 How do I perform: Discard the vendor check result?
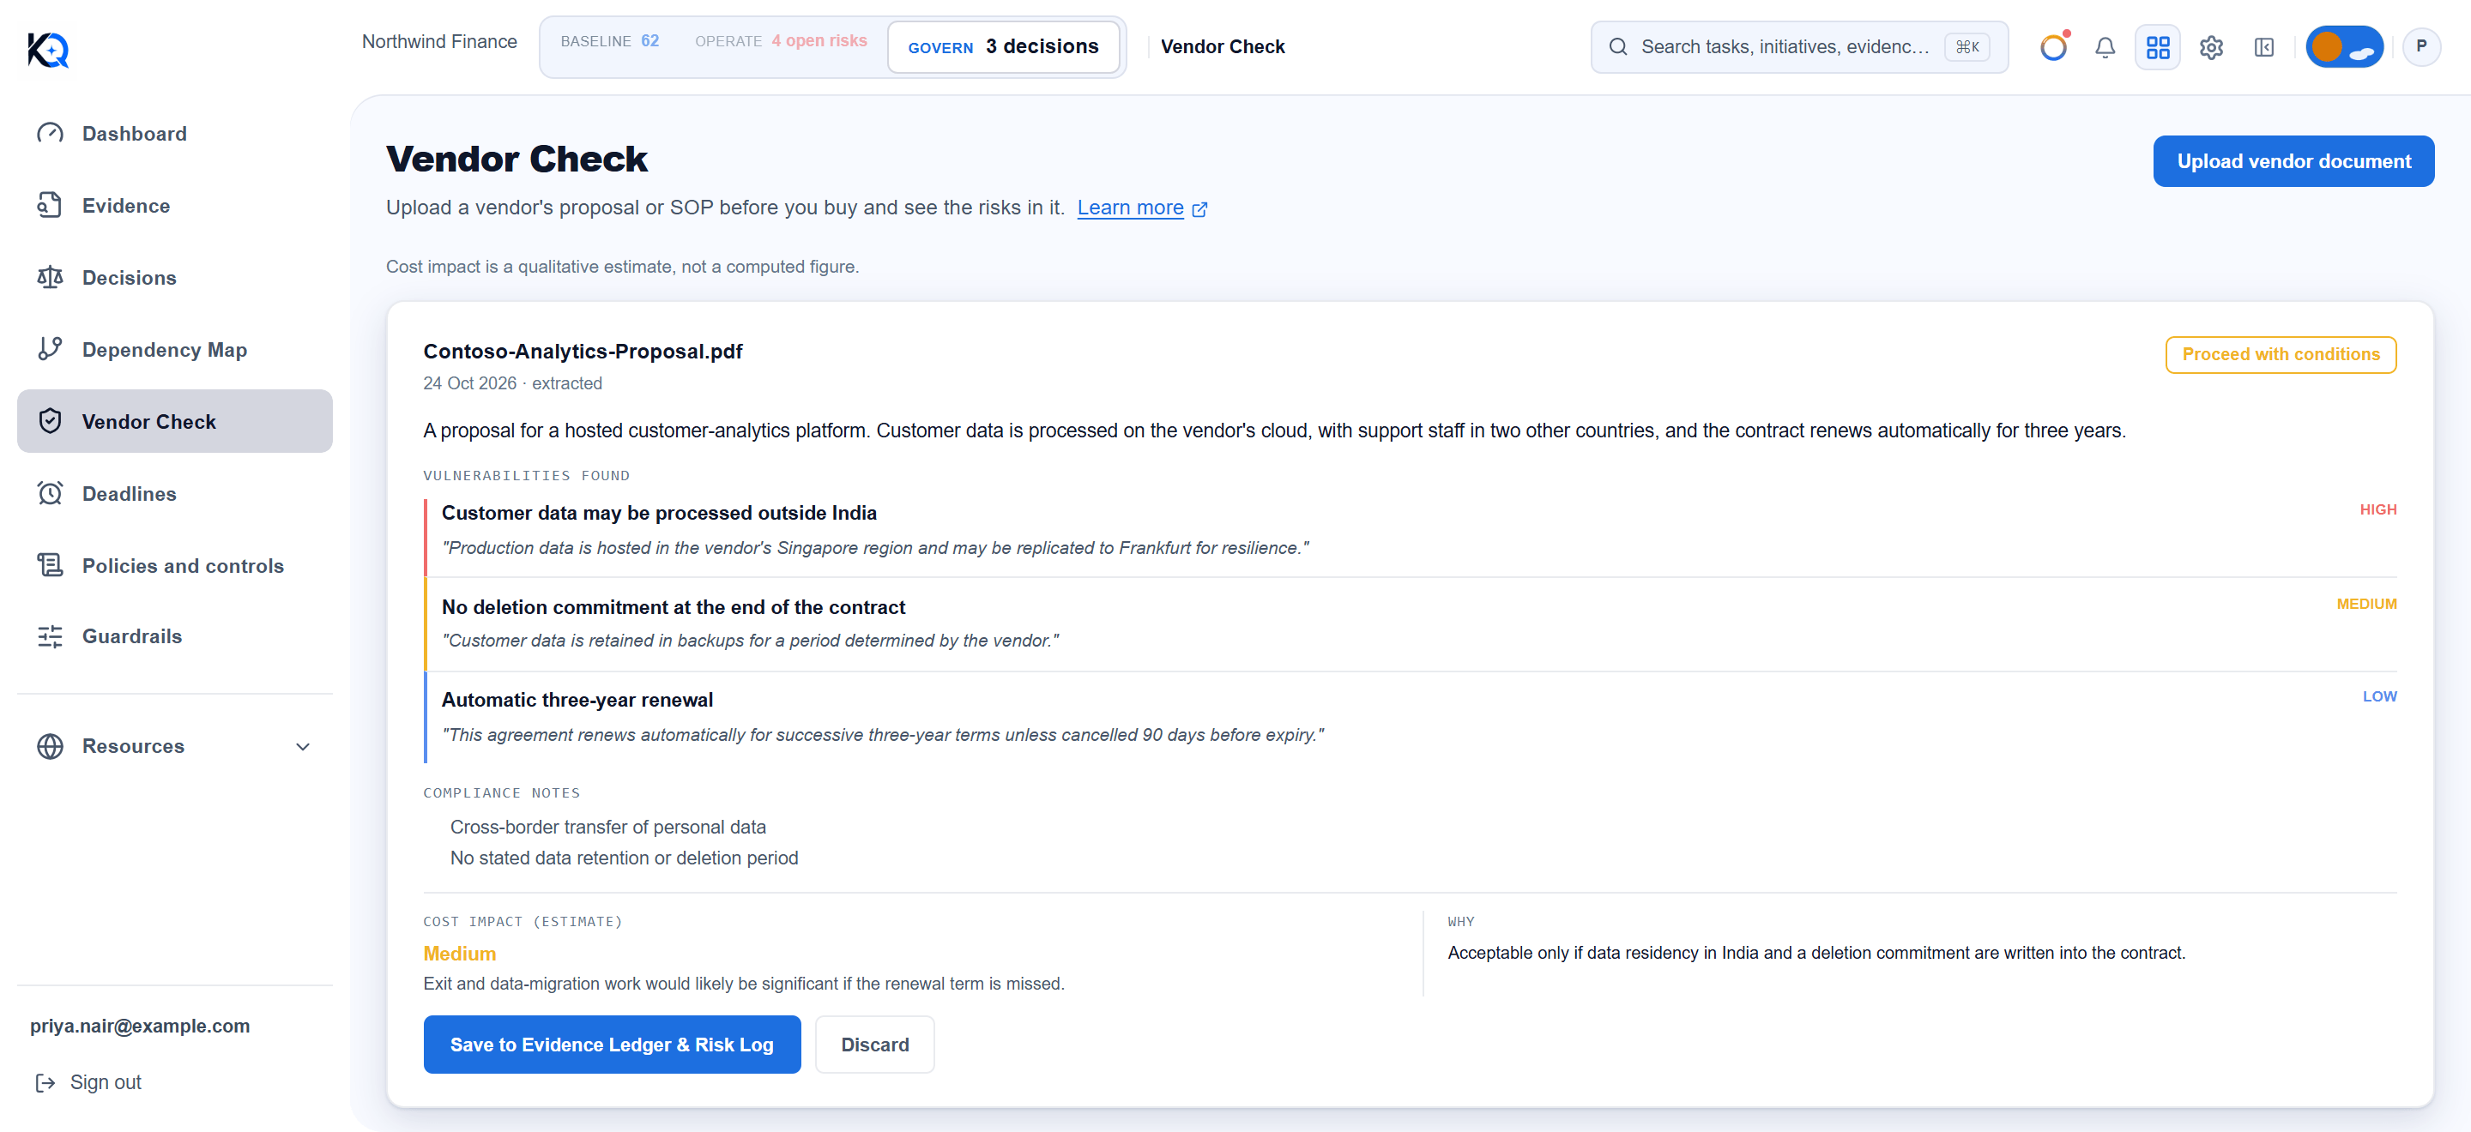(874, 1044)
